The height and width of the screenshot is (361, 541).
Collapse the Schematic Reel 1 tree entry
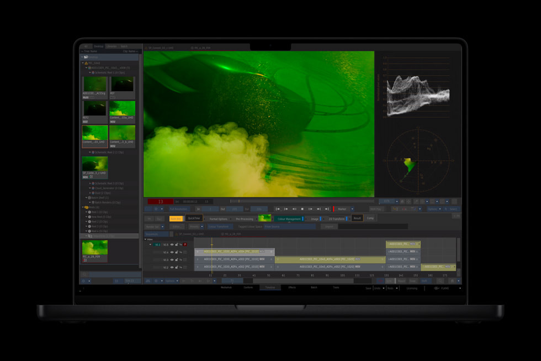tap(90, 72)
